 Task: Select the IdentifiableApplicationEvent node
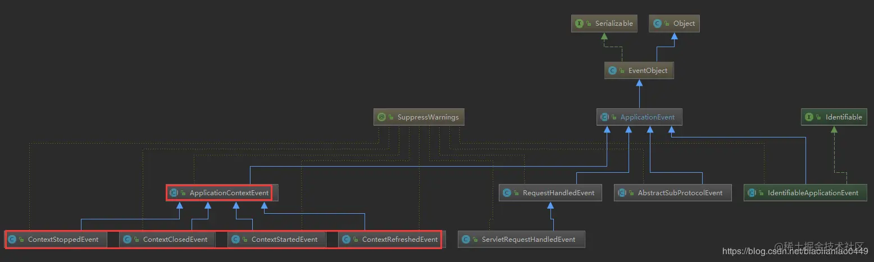click(805, 193)
